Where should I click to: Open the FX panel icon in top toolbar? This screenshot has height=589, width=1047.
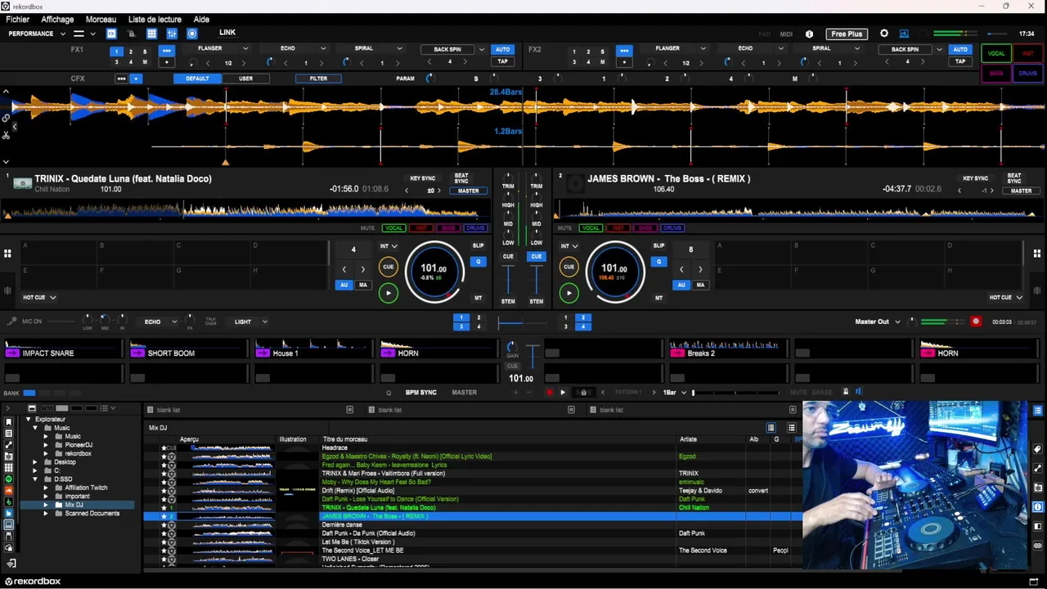click(x=111, y=34)
